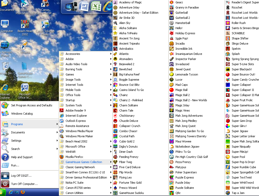Launch Super TextTwist game
The height and width of the screenshot is (196, 259).
tap(242, 177)
